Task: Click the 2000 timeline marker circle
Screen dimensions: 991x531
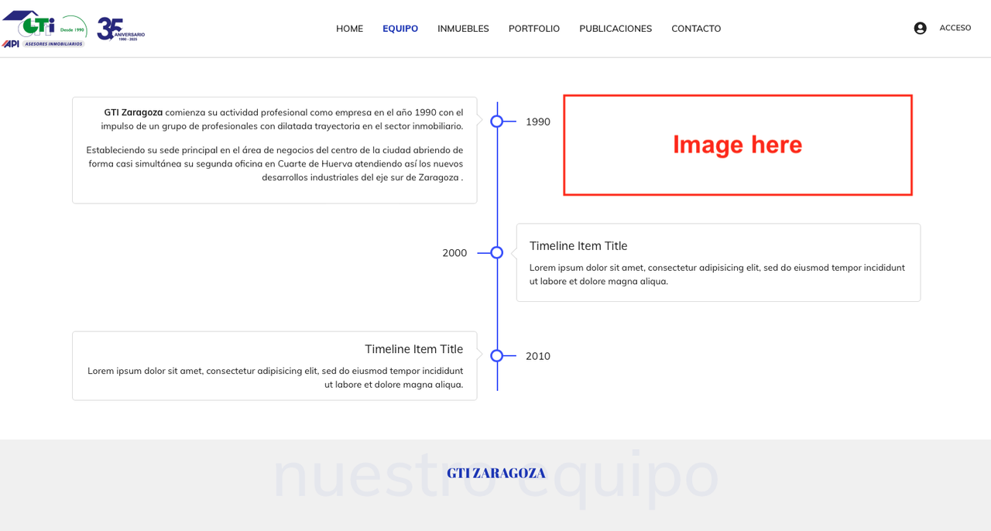Action: pos(497,252)
